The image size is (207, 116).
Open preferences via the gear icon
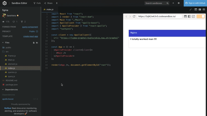tap(179, 3)
